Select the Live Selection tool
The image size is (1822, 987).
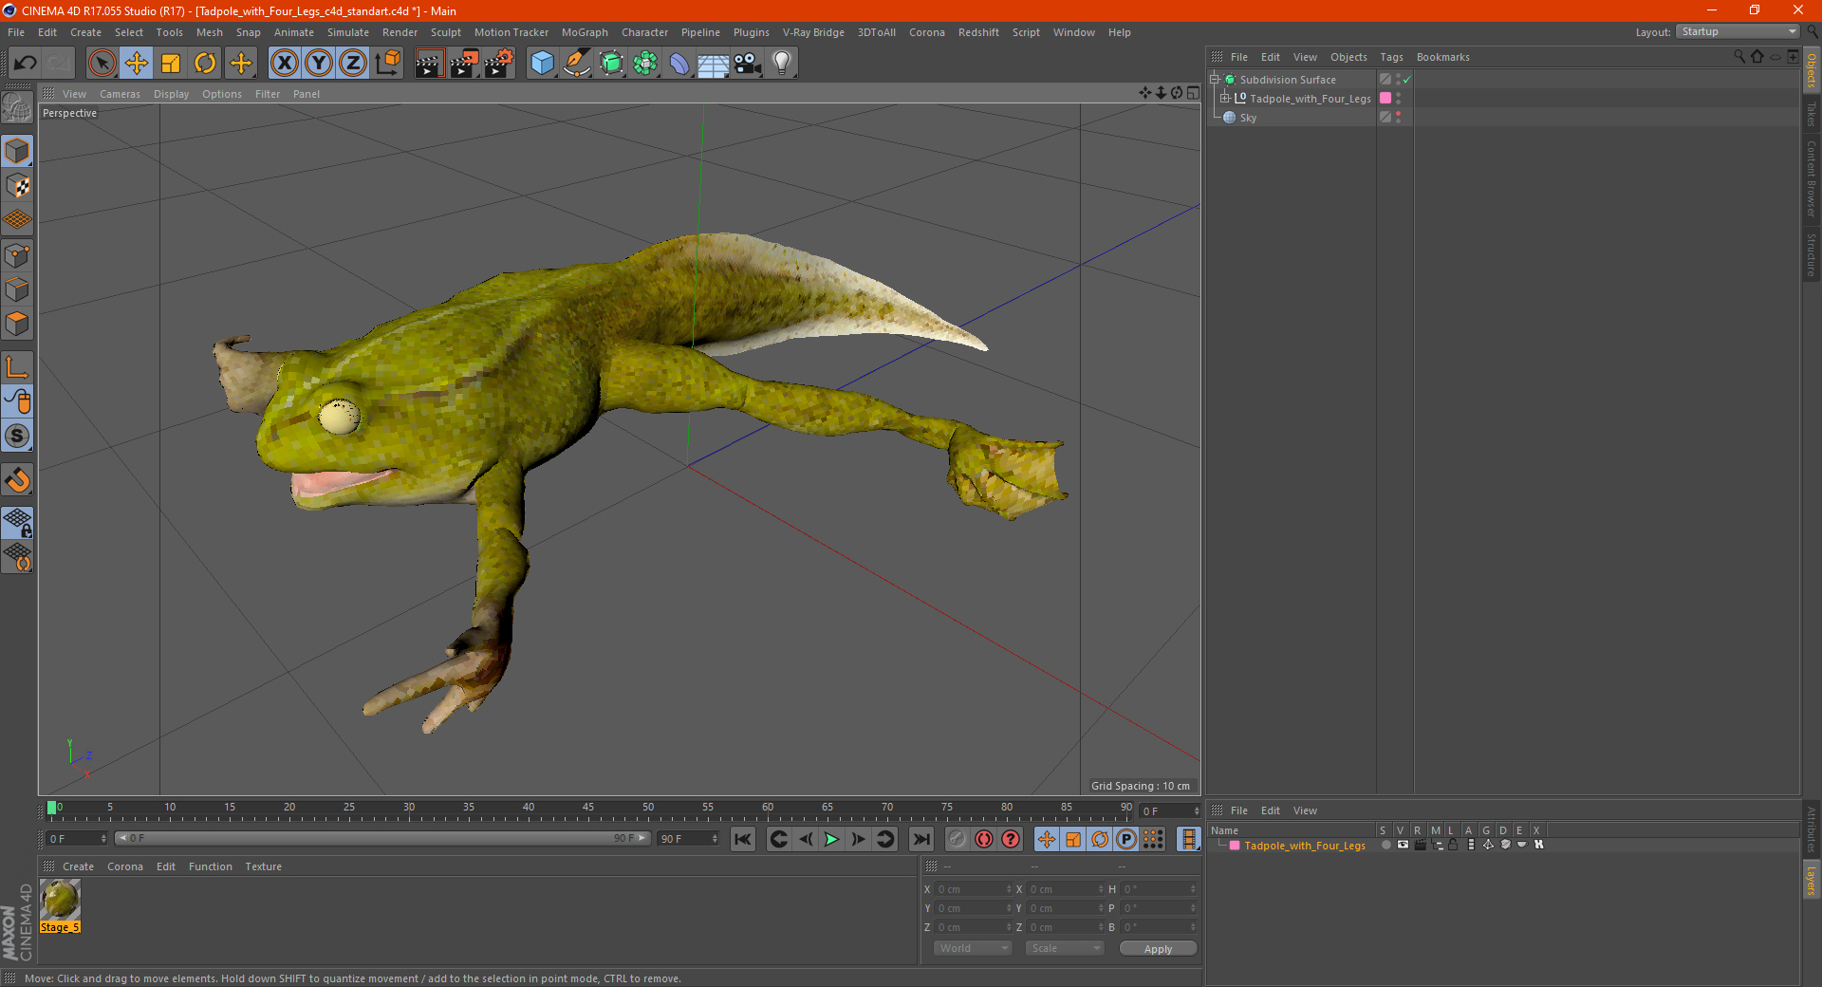pyautogui.click(x=102, y=64)
